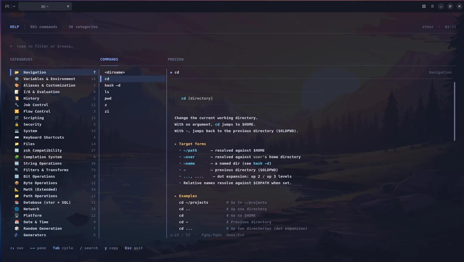
Task: Click the Byte Operations package icon
Action: (17, 183)
